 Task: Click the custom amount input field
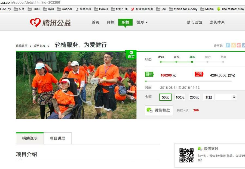click(223, 97)
